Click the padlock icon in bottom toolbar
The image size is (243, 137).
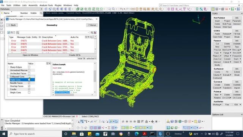[147, 121]
